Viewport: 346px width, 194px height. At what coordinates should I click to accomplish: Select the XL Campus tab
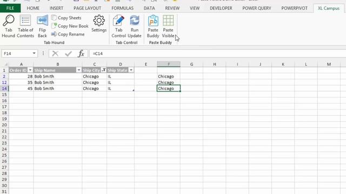click(x=329, y=8)
